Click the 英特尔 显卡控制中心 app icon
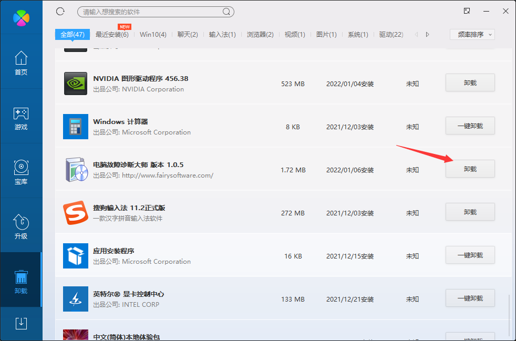This screenshot has height=341, width=516. [x=76, y=299]
